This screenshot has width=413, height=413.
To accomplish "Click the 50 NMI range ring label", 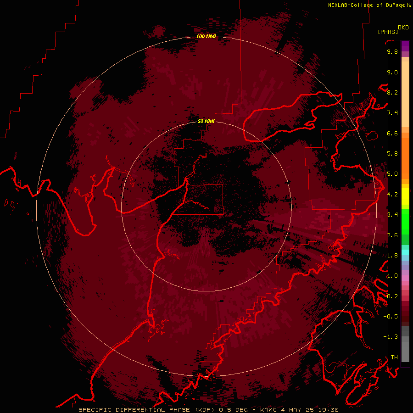I will coord(206,121).
